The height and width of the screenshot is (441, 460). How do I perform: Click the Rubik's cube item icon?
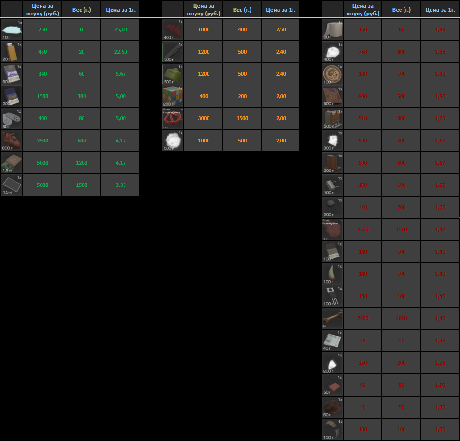(x=172, y=96)
